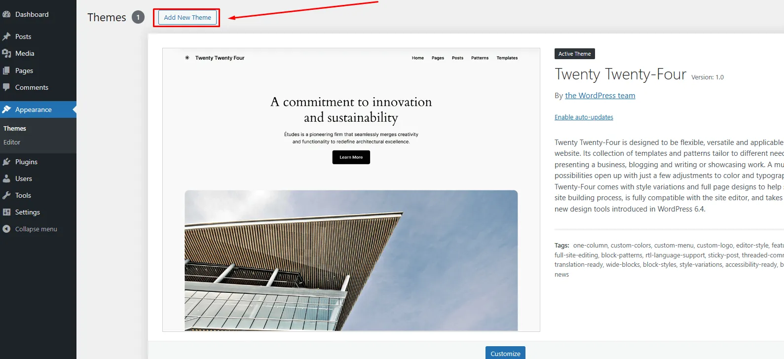Click the Media library icon
The image size is (784, 359).
[x=6, y=53]
